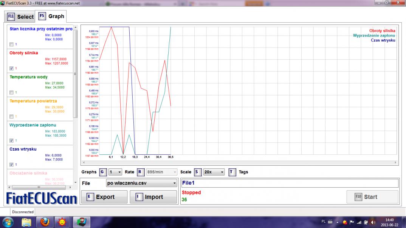
Task: Switch to the Select tab
Action: (x=20, y=17)
